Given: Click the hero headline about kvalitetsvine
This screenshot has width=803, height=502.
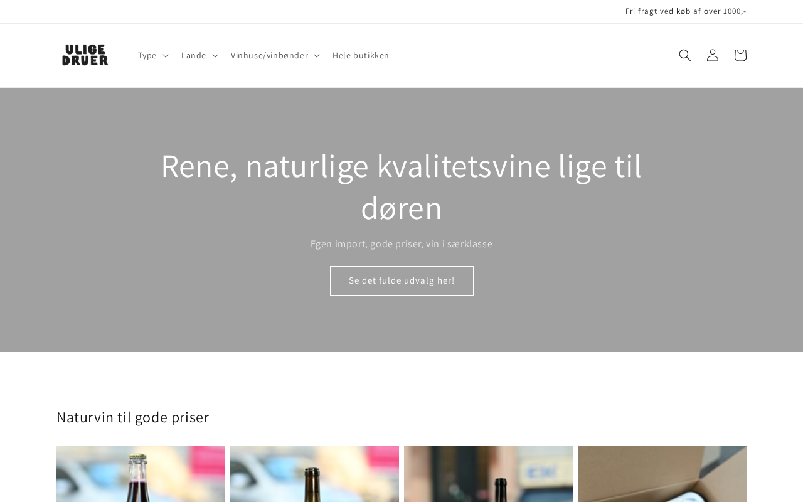Looking at the screenshot, I should [401, 186].
